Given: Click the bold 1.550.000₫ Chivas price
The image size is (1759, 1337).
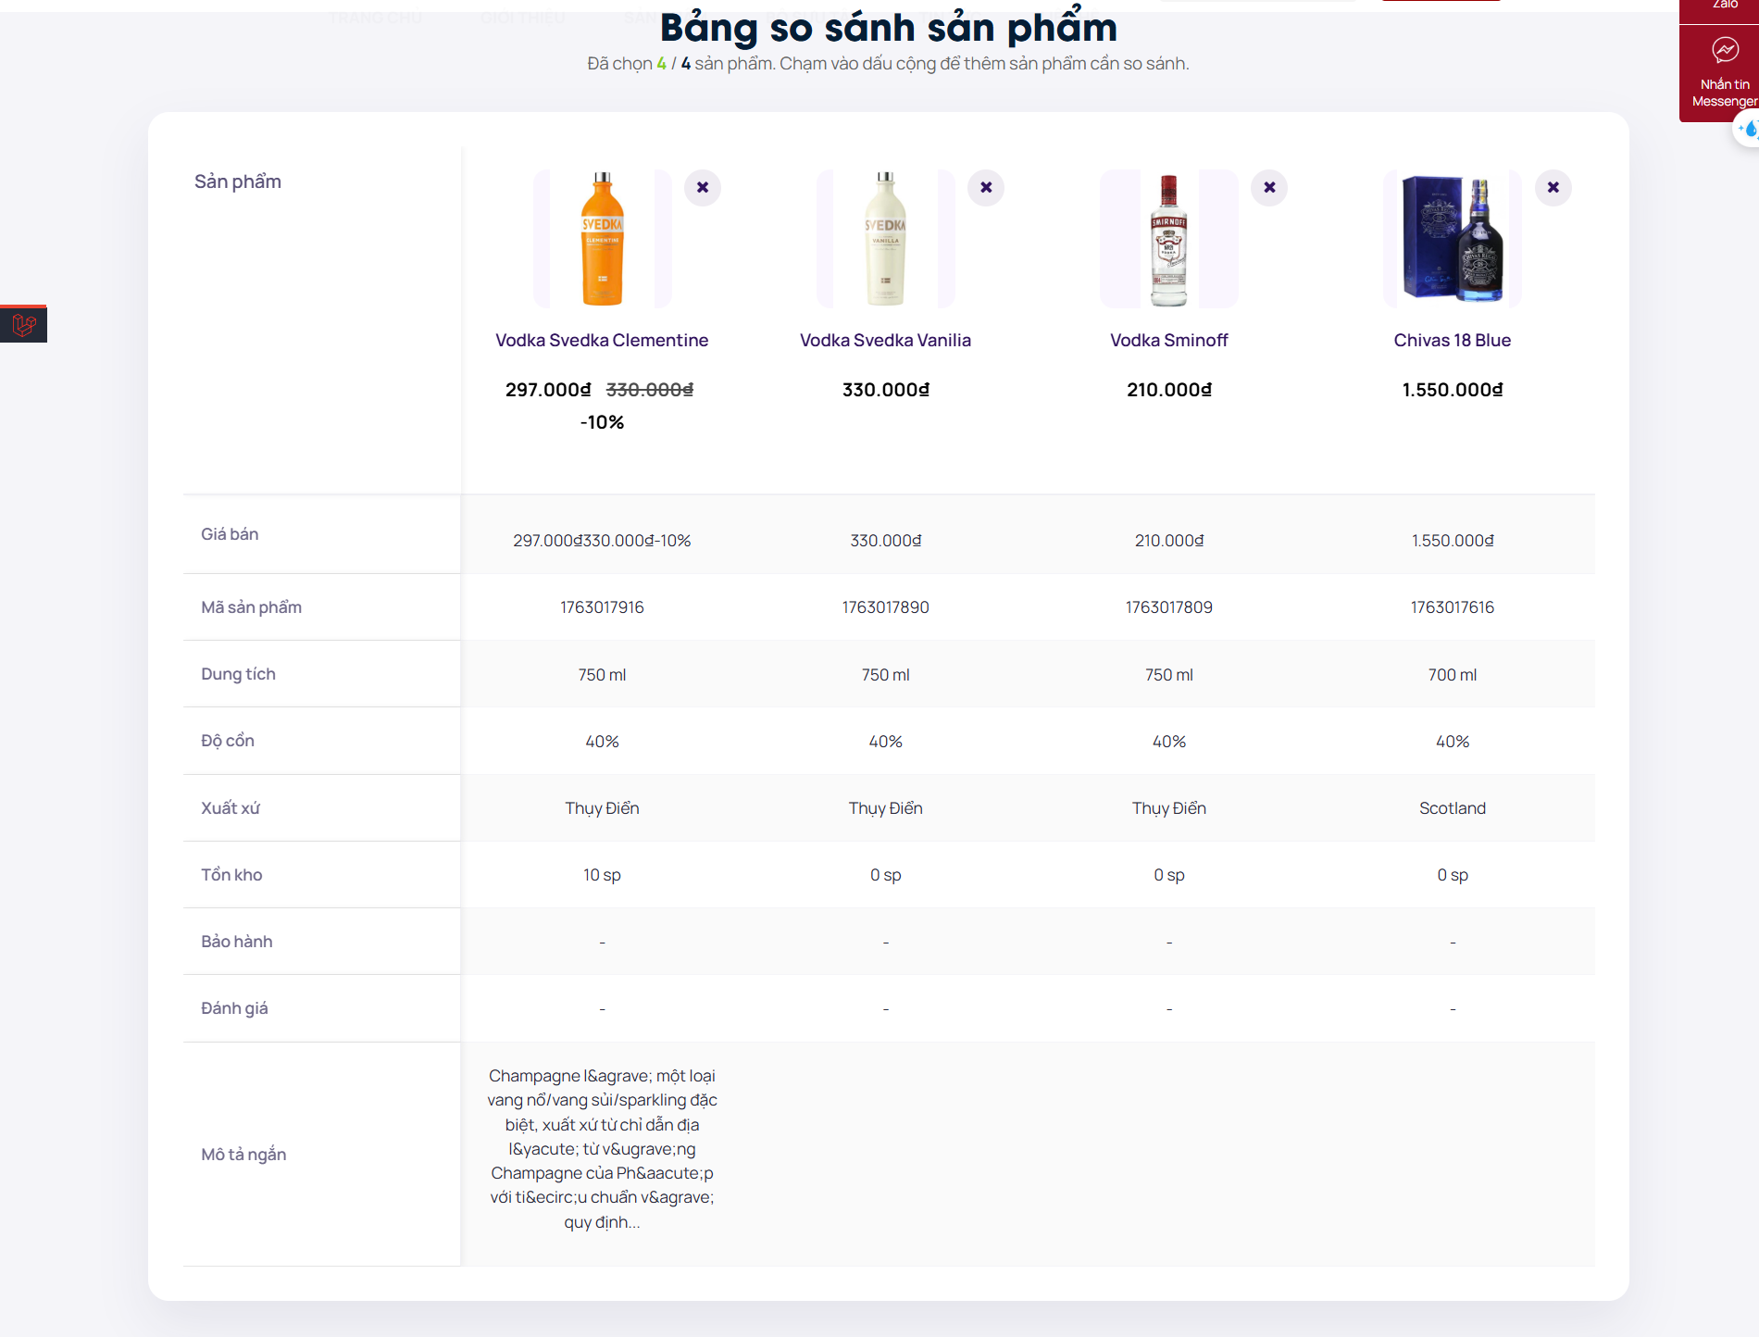Looking at the screenshot, I should point(1452,390).
